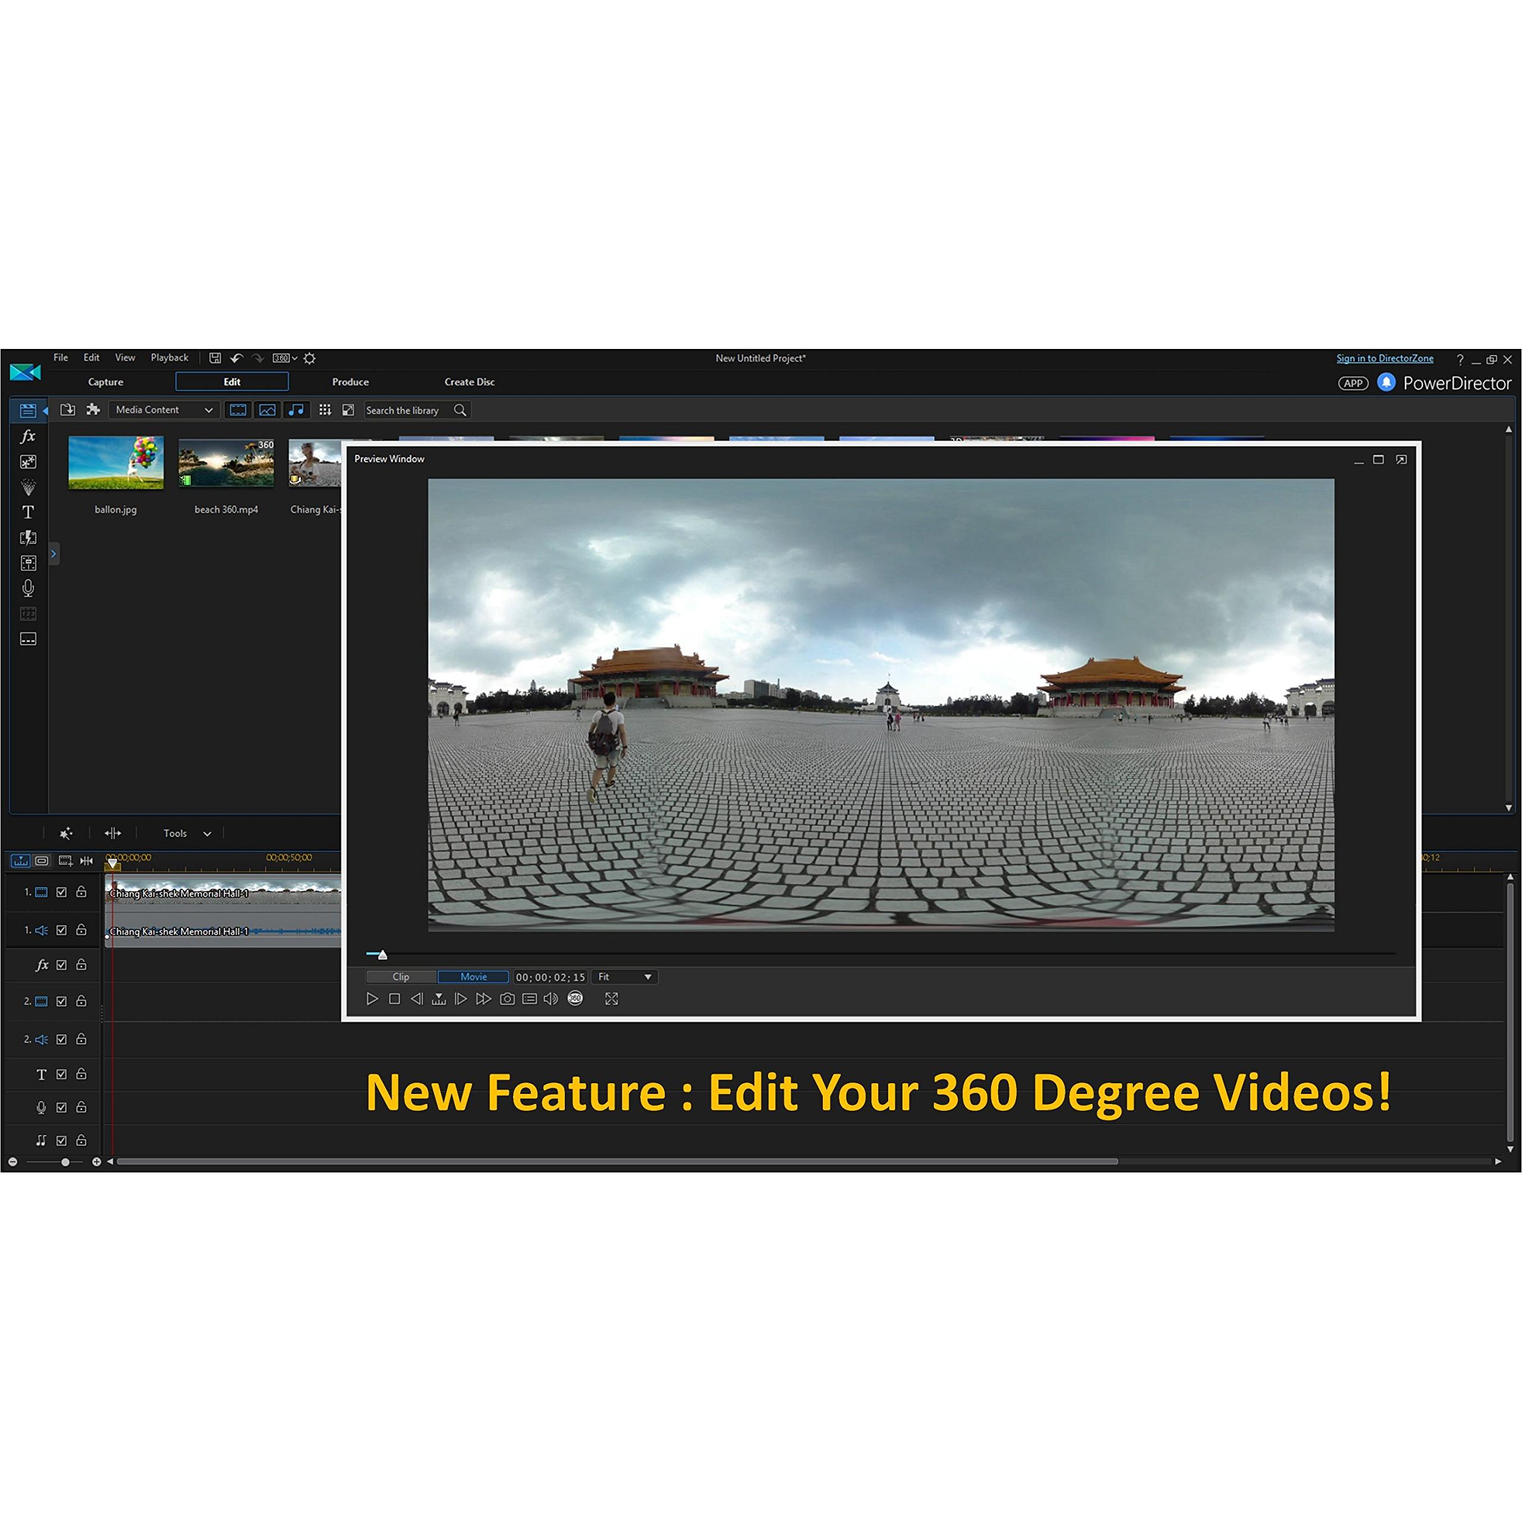The height and width of the screenshot is (1522, 1522).
Task: Click the Import Media icon
Action: point(68,410)
